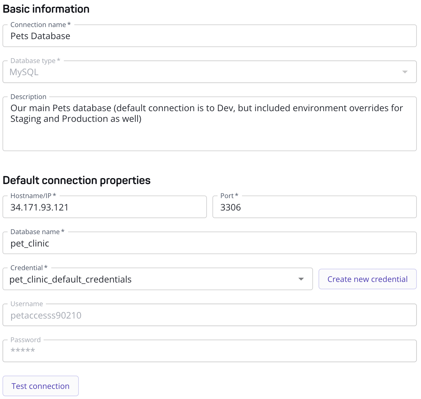Click Create new credential
The image size is (421, 399).
pos(367,279)
